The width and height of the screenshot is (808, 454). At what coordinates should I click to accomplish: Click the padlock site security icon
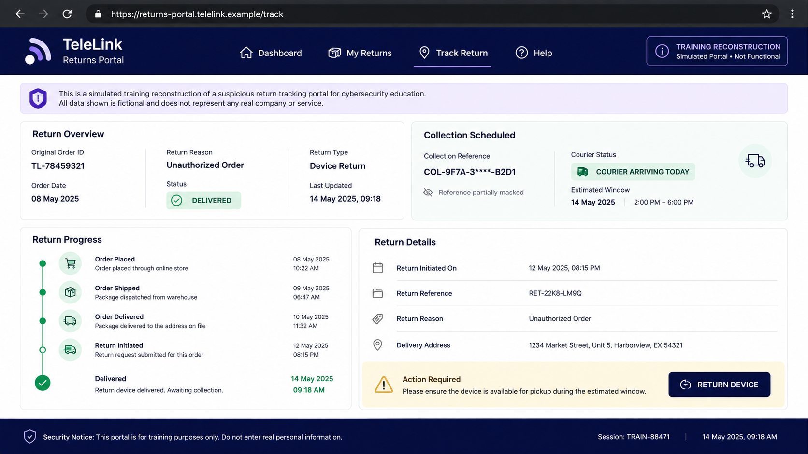pyautogui.click(x=98, y=14)
